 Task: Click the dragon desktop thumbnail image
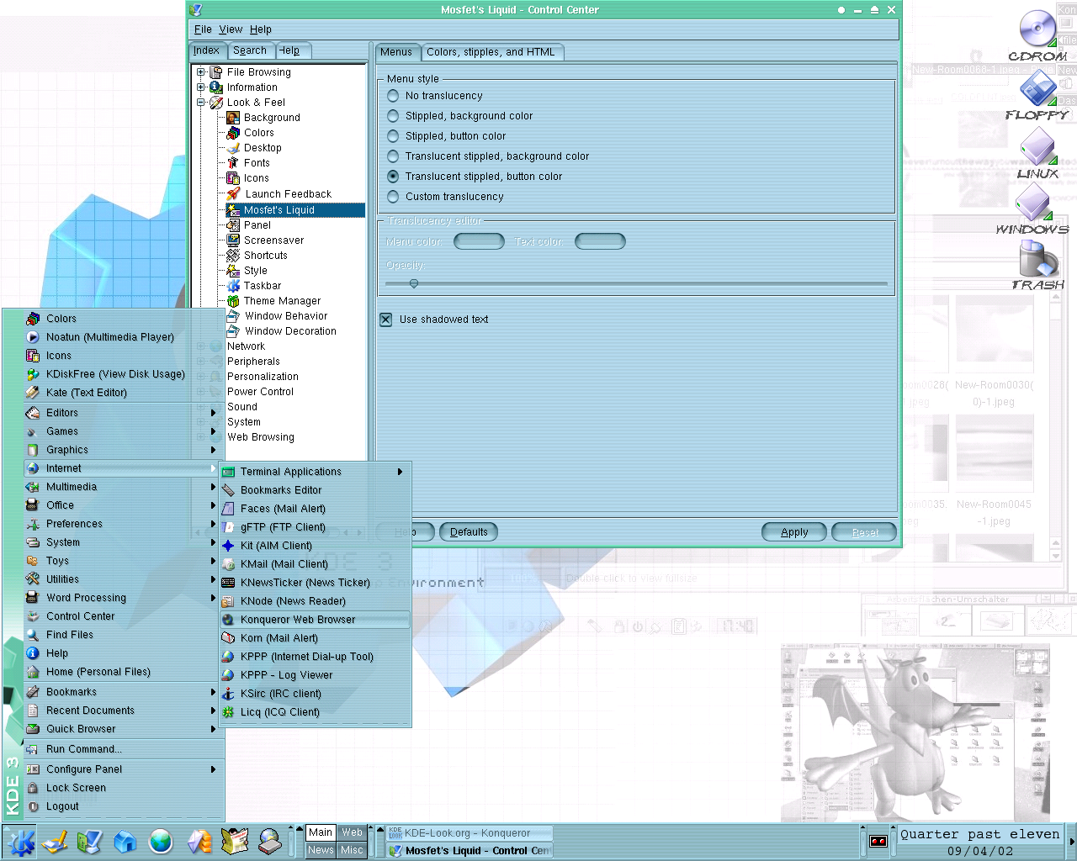click(x=915, y=732)
